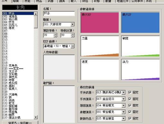This screenshot has width=164, height=124.
Task: Select entry 036: 幽灵
Action: [18, 115]
